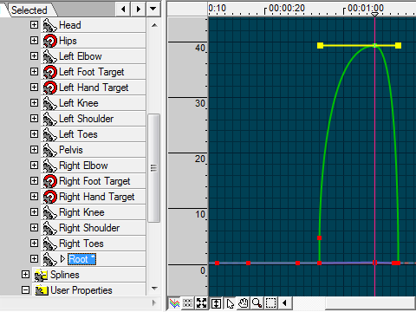Collapse the User Properties folder

pos(25,289)
